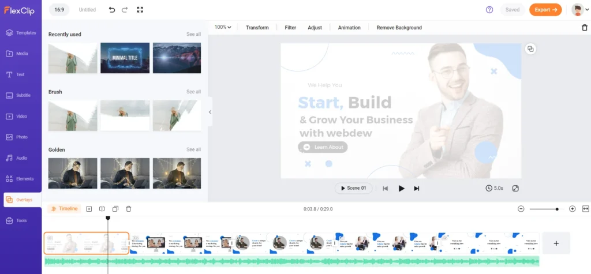This screenshot has width=591, height=274.
Task: Click the layers icon beside the canvas
Action: pyautogui.click(x=530, y=49)
